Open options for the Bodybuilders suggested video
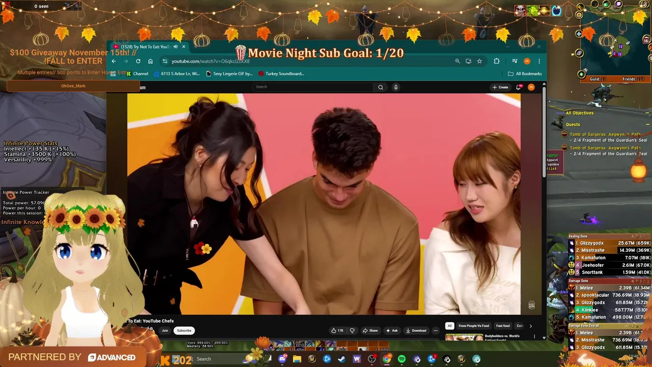The height and width of the screenshot is (367, 652). pyautogui.click(x=534, y=336)
